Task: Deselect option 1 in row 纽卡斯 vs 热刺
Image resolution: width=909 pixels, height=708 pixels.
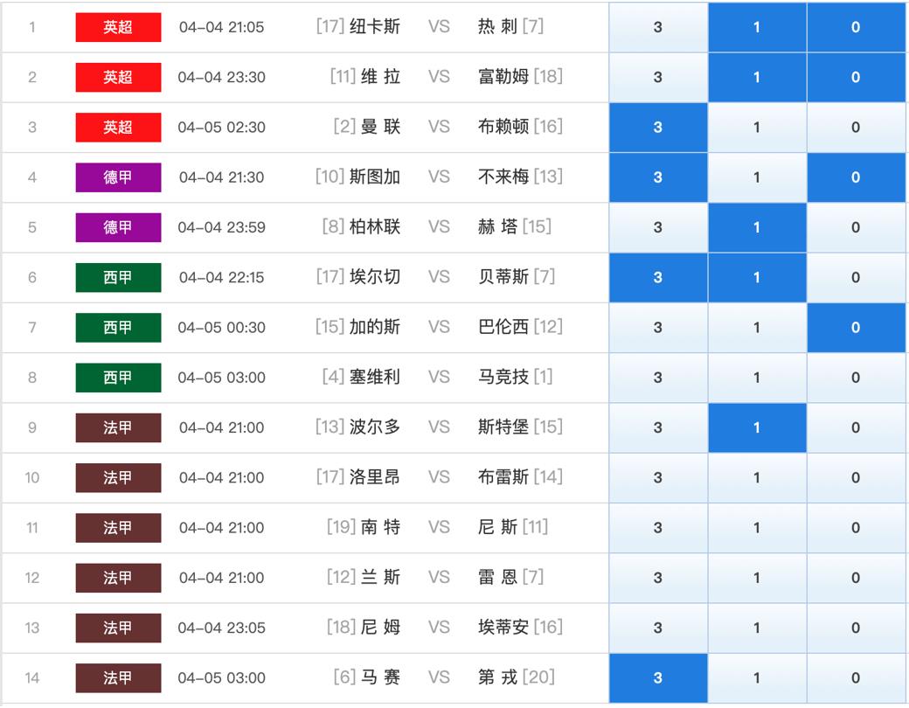Action: pos(757,27)
